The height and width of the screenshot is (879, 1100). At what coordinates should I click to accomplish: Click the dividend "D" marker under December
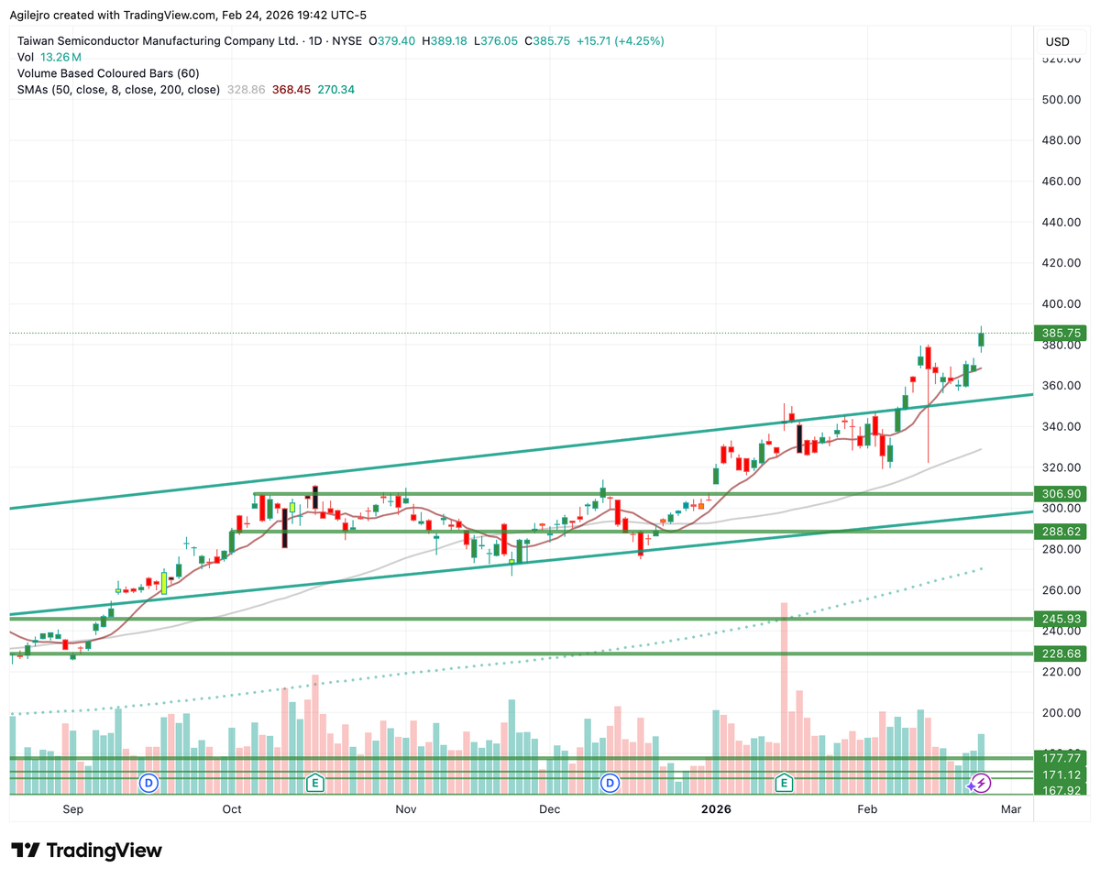pyautogui.click(x=610, y=784)
